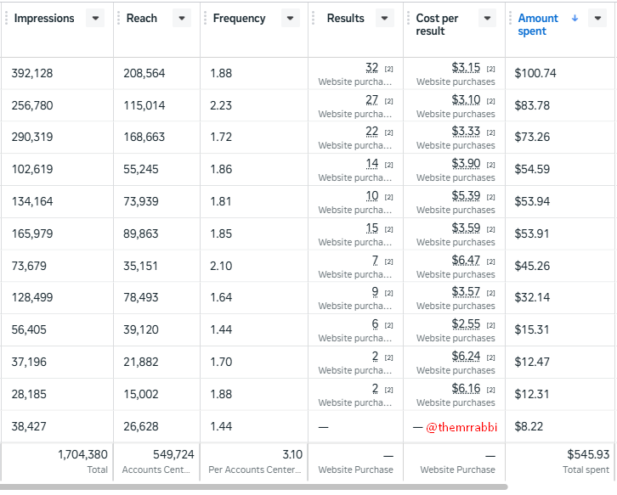The image size is (617, 495).
Task: Click the [2] footnote beside $3.10 cost
Action: click(490, 101)
